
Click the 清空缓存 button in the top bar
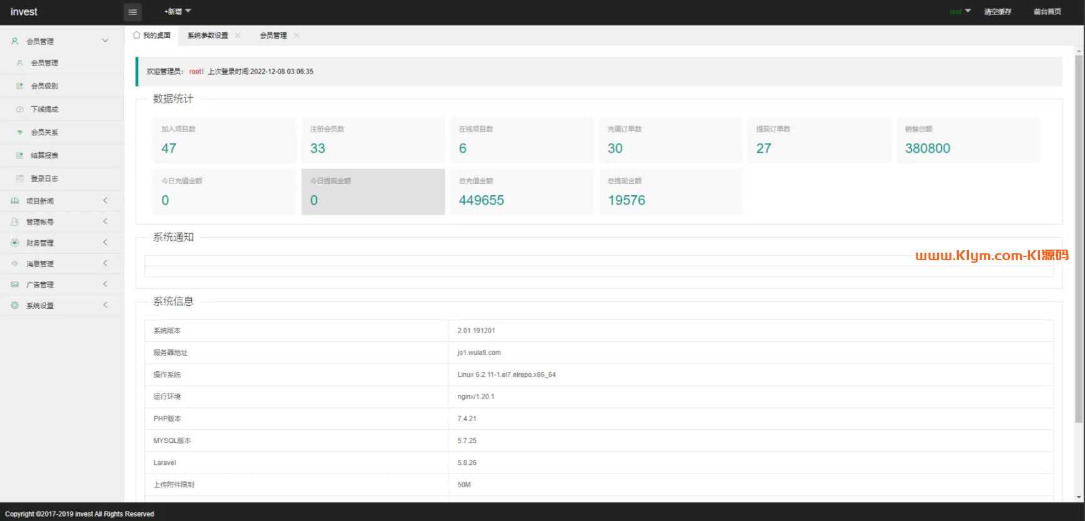(x=998, y=12)
